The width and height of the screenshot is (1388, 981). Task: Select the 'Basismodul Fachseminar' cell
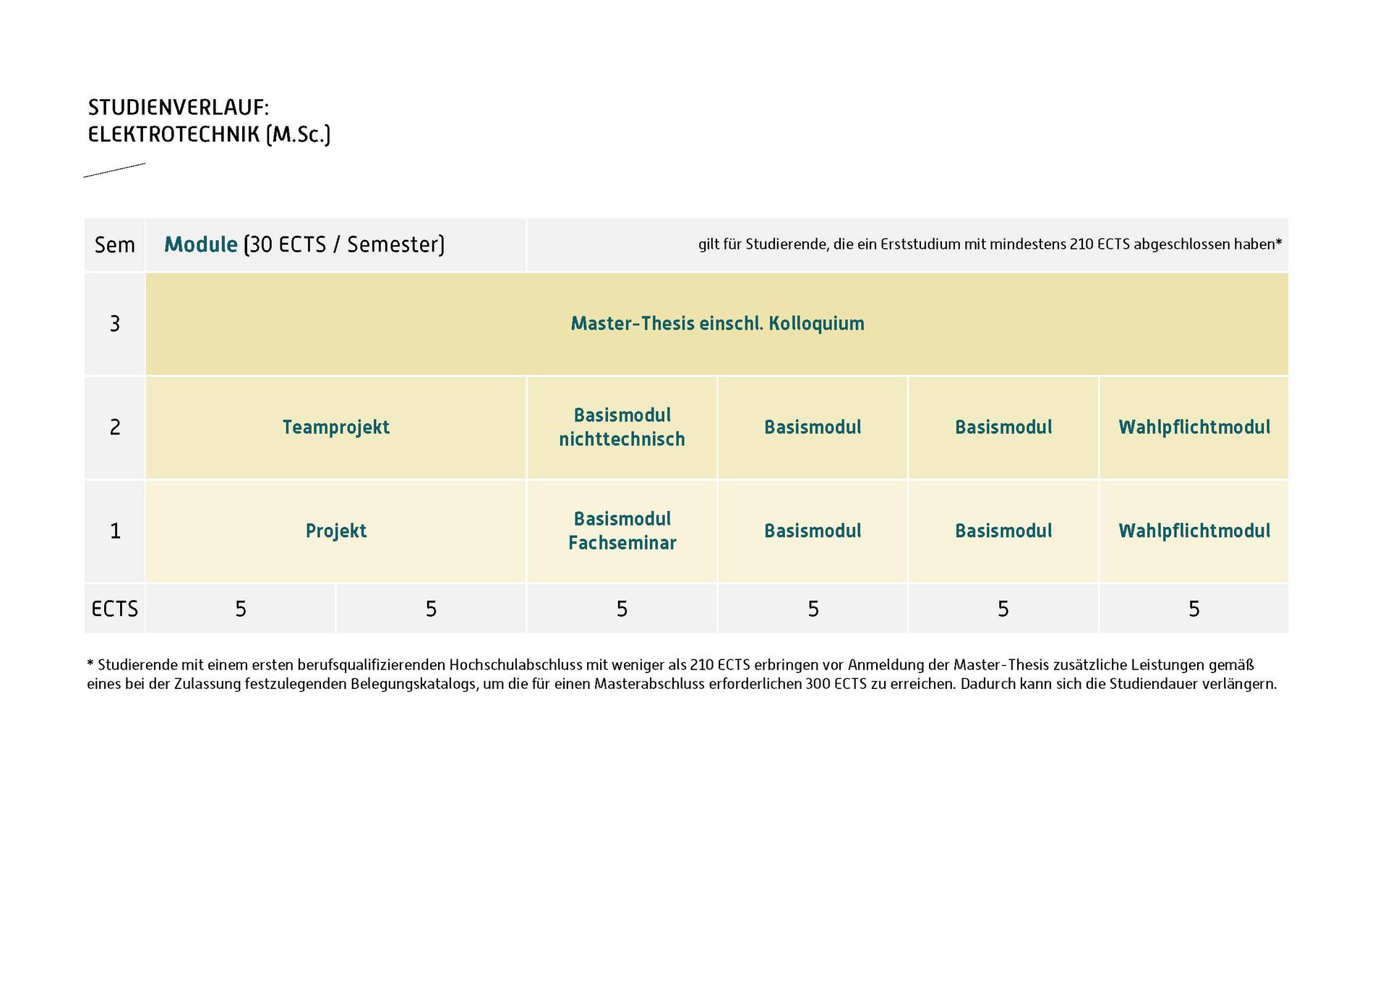tap(622, 531)
